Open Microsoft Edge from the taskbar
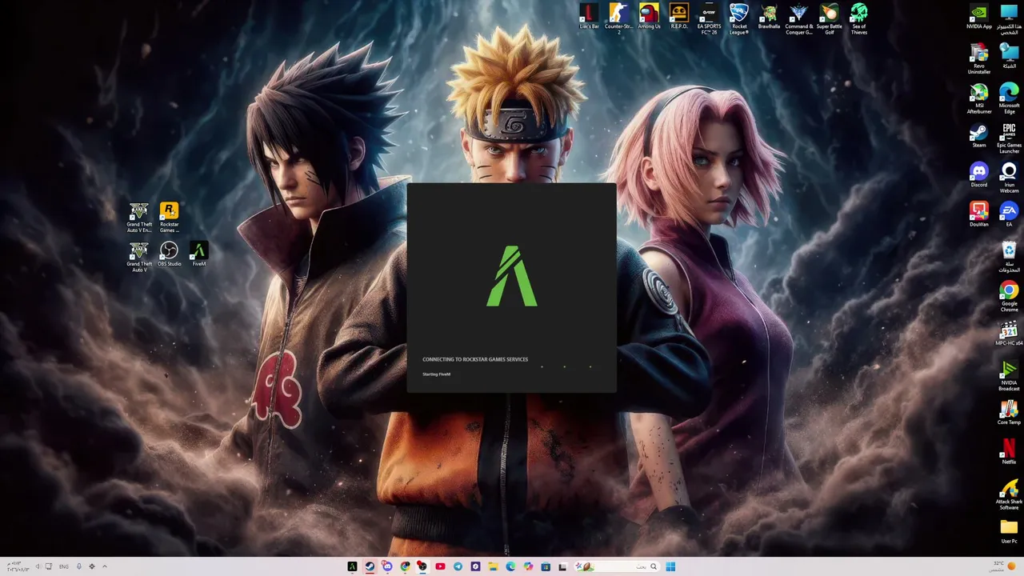The image size is (1024, 576). pyautogui.click(x=510, y=566)
